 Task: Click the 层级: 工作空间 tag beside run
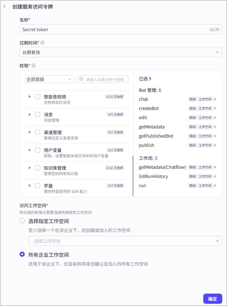click(x=200, y=186)
